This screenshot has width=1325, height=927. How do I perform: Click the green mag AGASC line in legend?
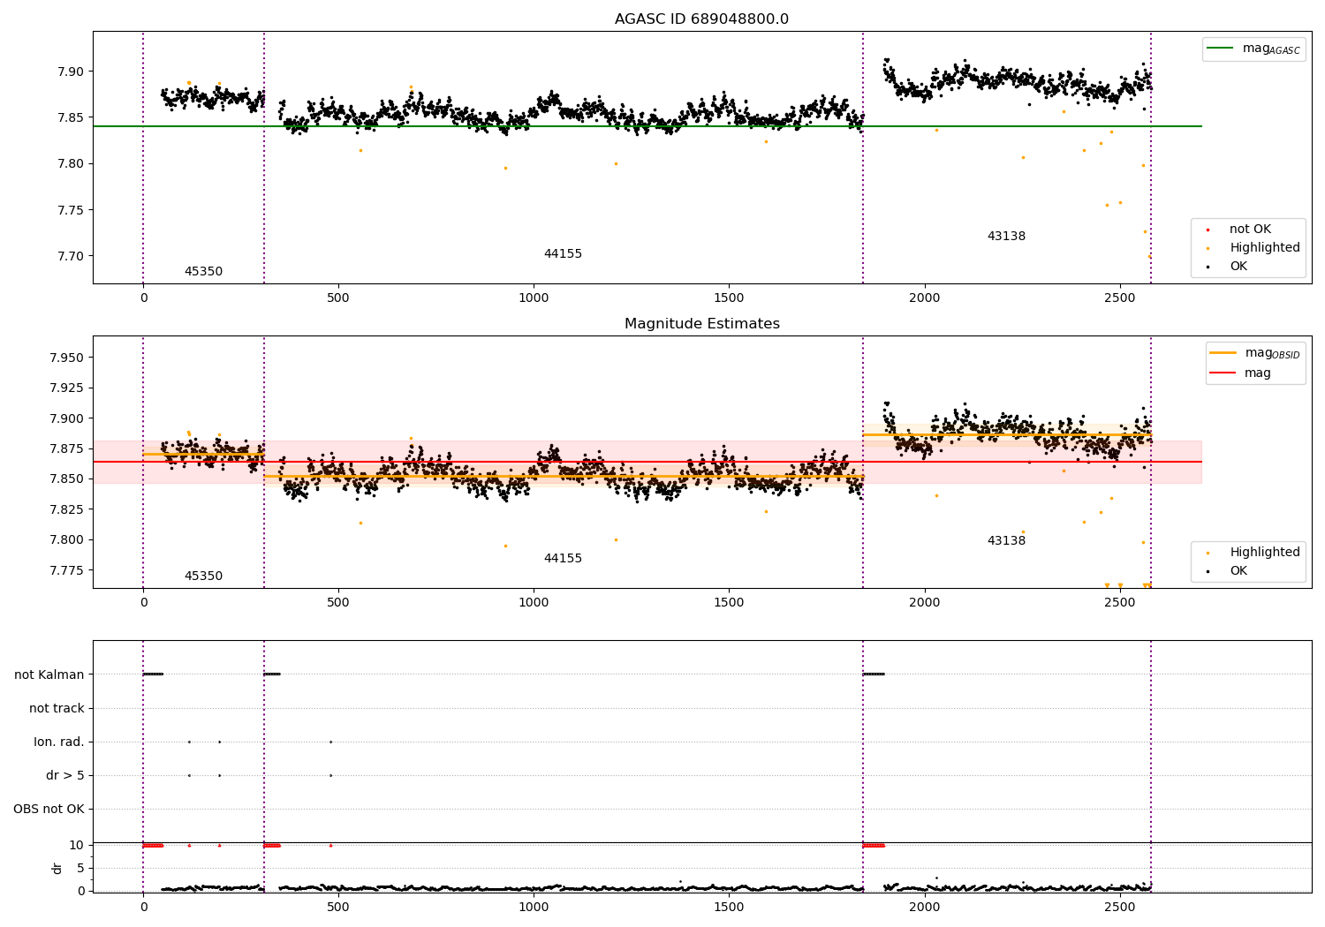[x=1221, y=49]
